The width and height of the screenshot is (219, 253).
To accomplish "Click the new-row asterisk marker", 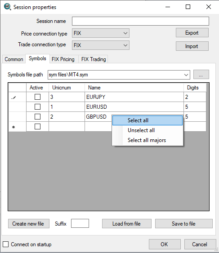I will click(13, 127).
